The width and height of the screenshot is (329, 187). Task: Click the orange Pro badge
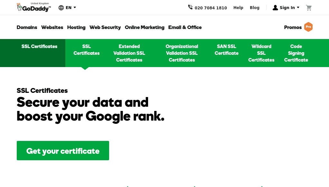(x=308, y=27)
